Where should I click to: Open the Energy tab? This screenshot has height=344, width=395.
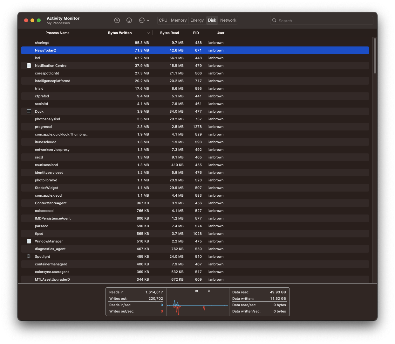click(197, 20)
